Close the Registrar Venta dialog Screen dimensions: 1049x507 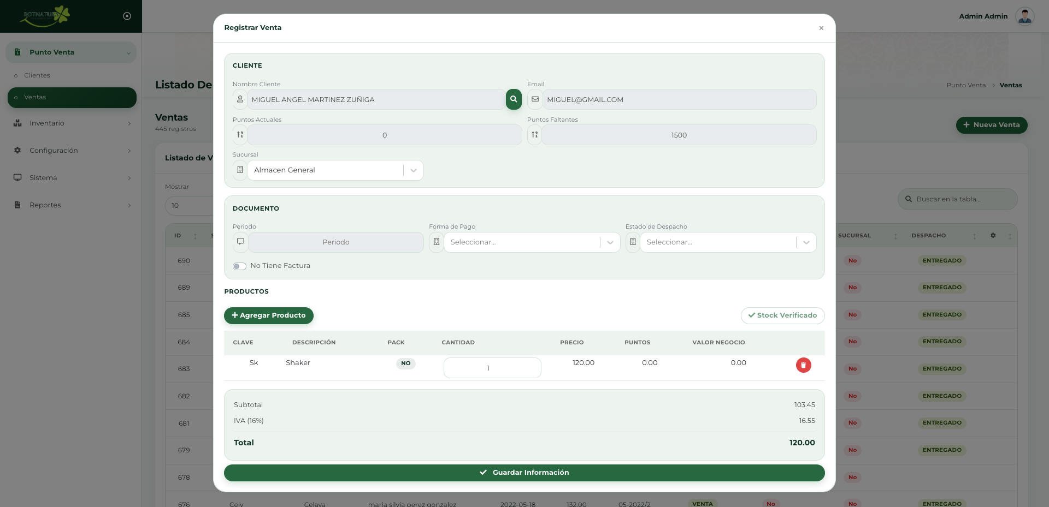[x=821, y=28]
